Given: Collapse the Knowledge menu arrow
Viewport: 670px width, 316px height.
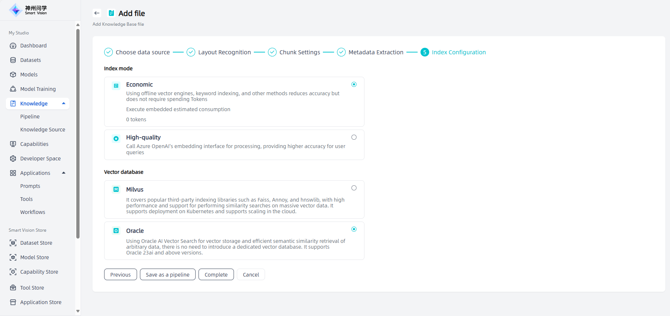Looking at the screenshot, I should coord(64,104).
